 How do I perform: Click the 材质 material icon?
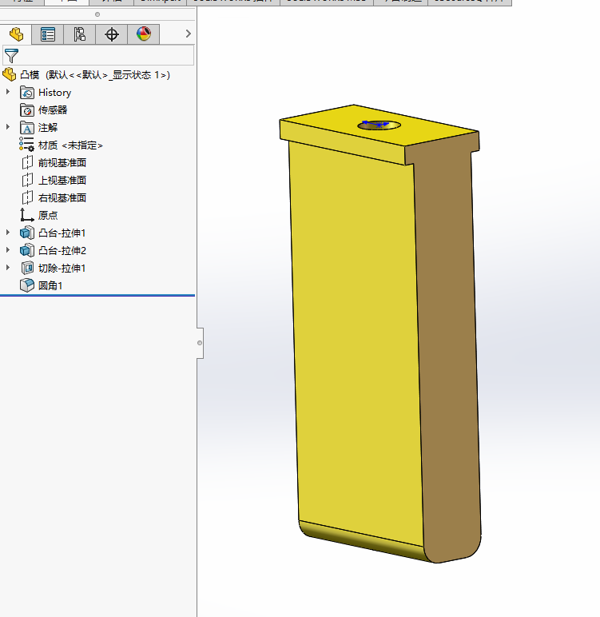[26, 145]
